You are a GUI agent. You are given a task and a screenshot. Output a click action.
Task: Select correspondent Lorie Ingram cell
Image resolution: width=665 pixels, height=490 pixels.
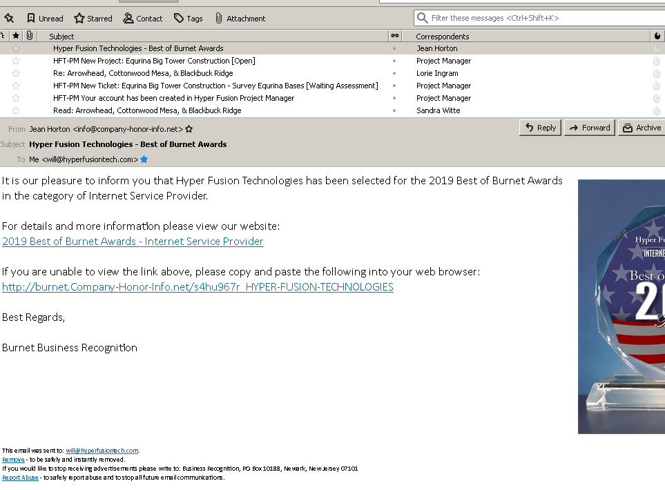tap(437, 73)
